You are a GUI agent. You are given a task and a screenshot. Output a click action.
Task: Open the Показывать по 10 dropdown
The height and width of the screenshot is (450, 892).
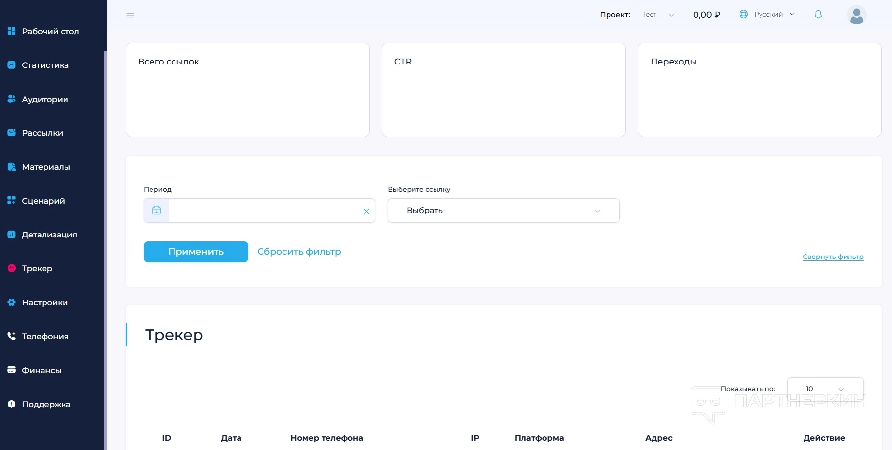[x=825, y=389]
